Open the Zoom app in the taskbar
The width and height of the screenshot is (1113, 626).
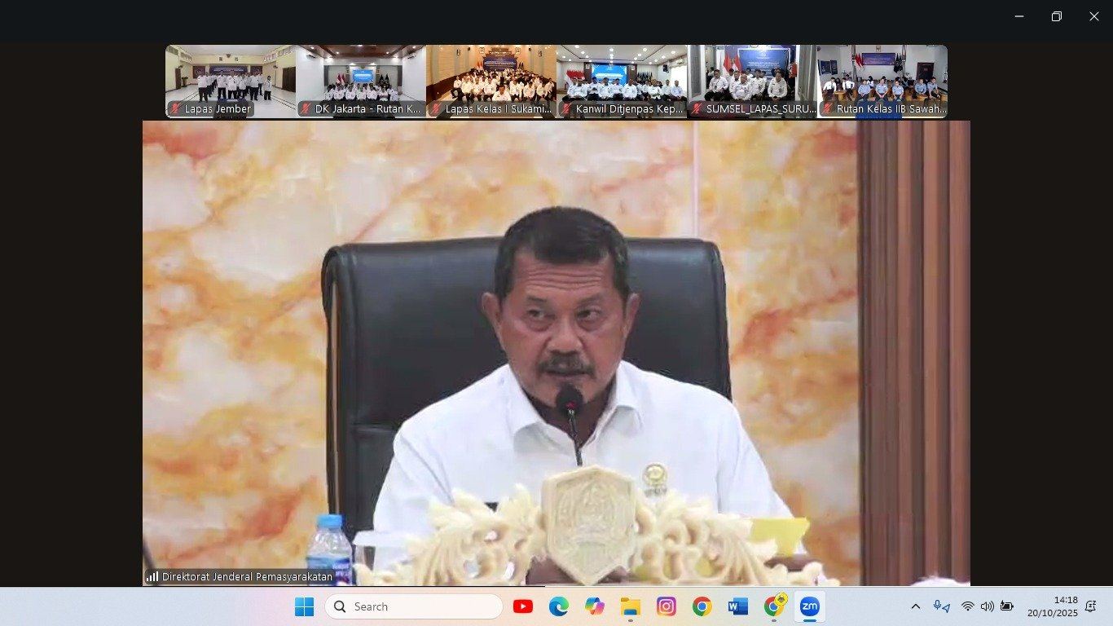pyautogui.click(x=809, y=606)
